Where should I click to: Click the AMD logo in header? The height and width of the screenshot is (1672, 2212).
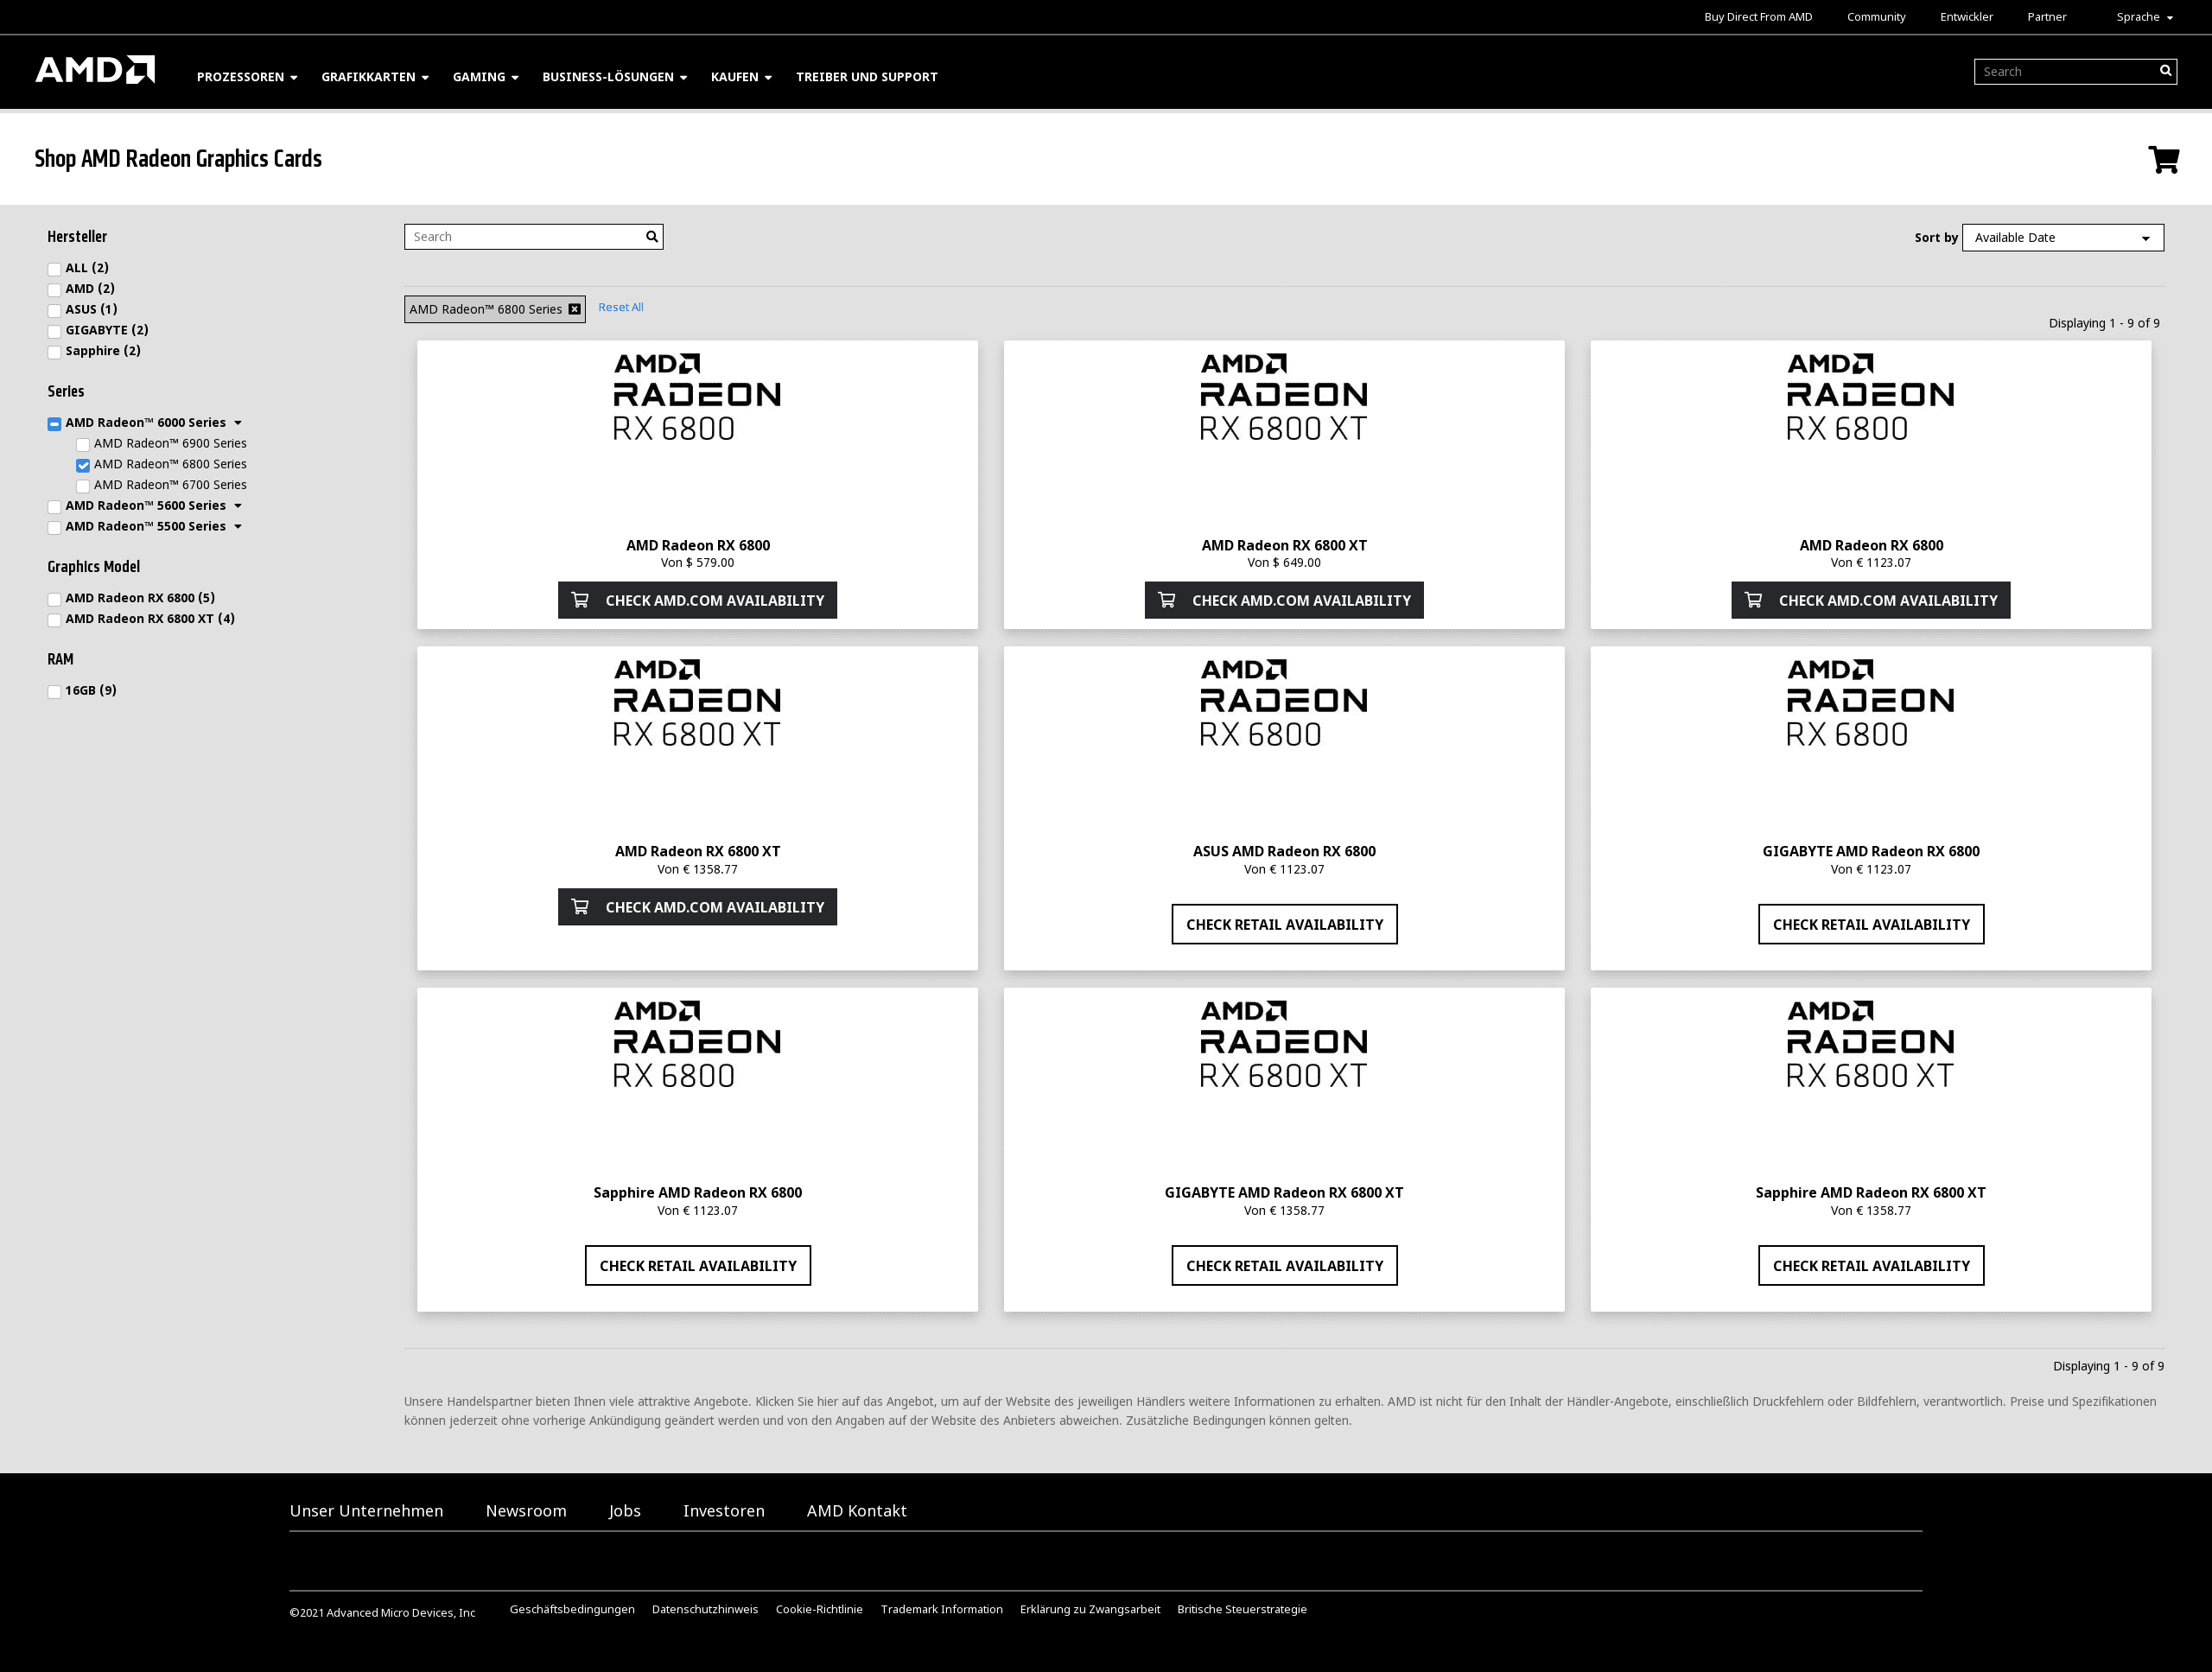(x=95, y=70)
